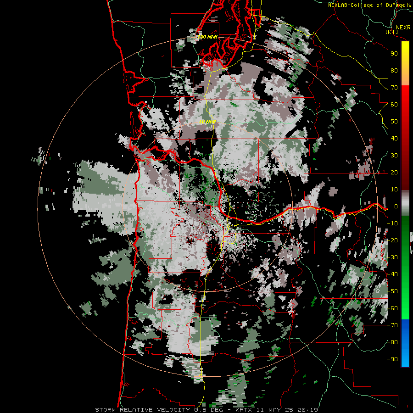Image resolution: width=413 pixels, height=413 pixels.
Task: Click the -50 value on velocity scale
Action: [x=392, y=291]
